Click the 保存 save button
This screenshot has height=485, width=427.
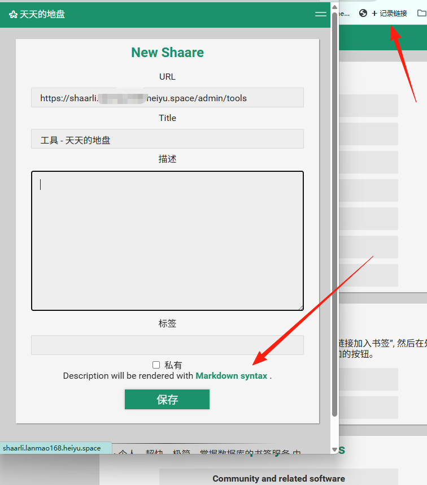pos(167,399)
